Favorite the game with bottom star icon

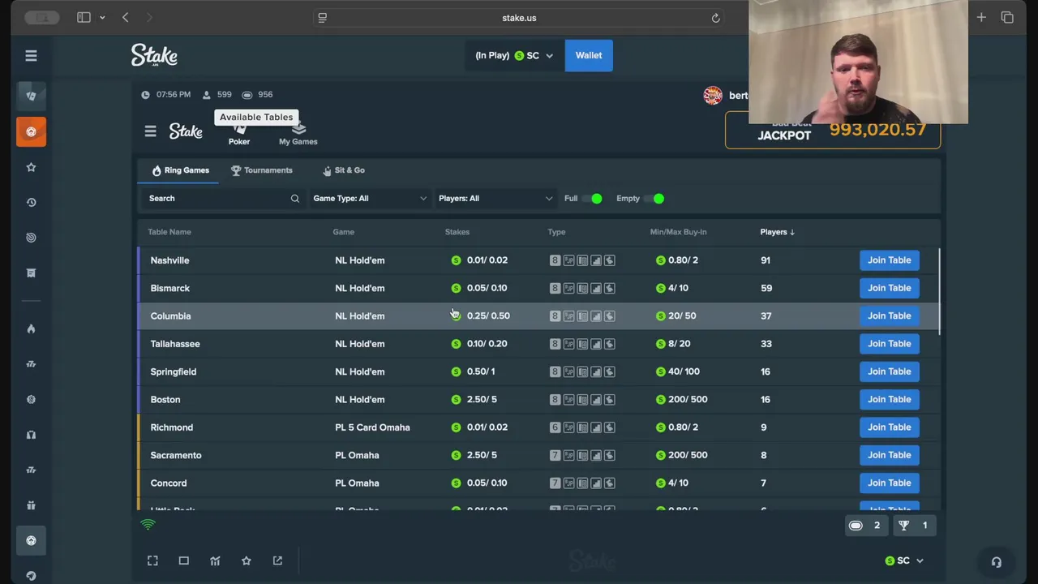pos(246,560)
